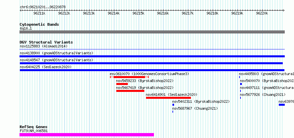Image resolution: width=294 pixels, height=138 pixels.
Task: Open the FUT9|NM_006581 gene label
Action: point(34,131)
